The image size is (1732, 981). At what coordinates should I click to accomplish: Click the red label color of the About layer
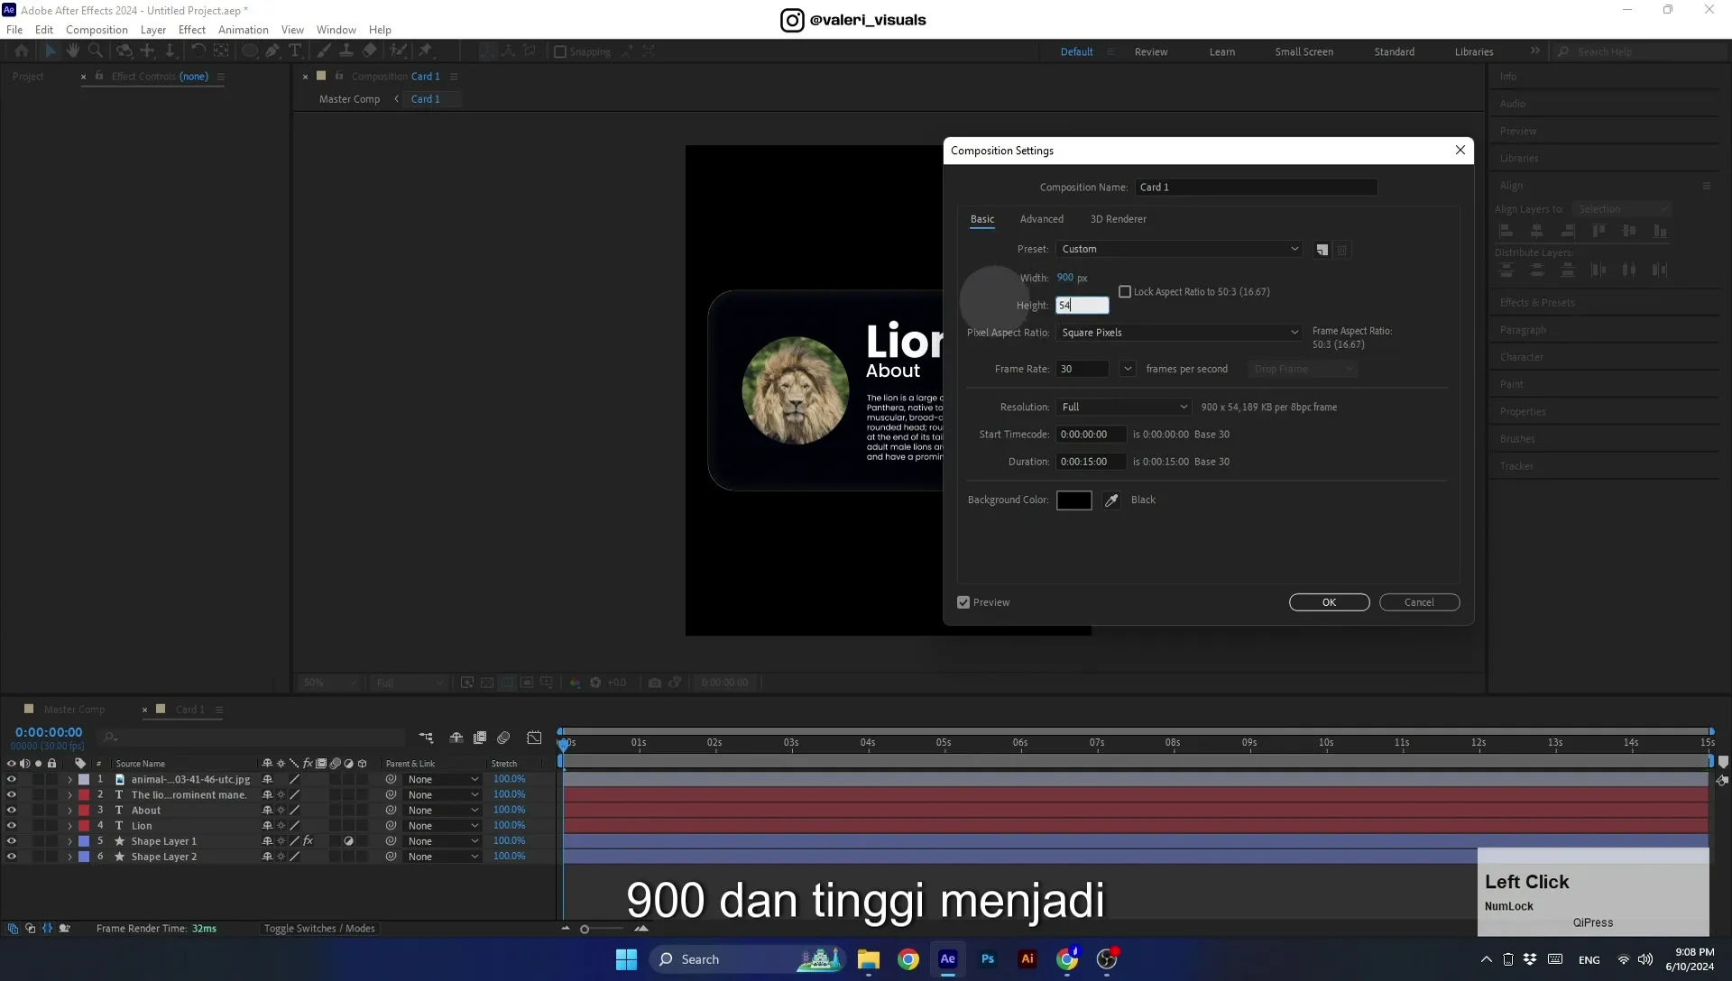click(x=84, y=811)
